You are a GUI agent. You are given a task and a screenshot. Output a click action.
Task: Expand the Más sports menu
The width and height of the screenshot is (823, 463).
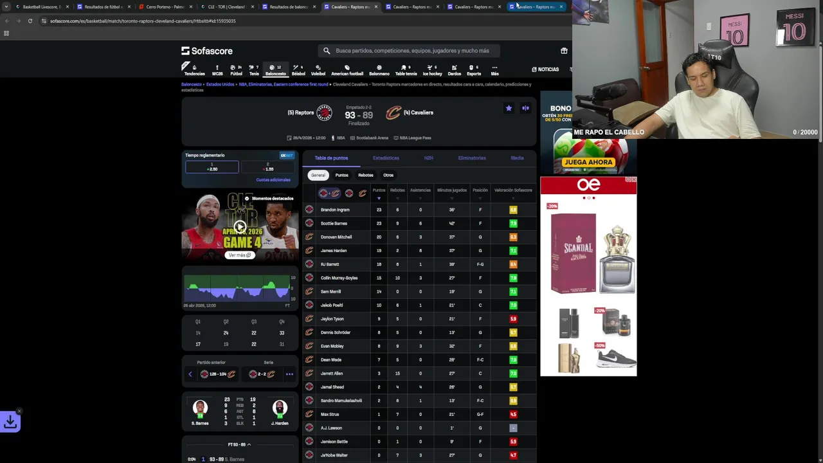494,70
